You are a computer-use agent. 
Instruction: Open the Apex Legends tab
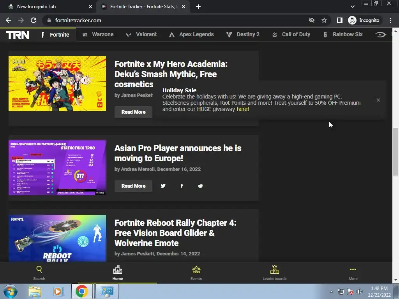(191, 35)
